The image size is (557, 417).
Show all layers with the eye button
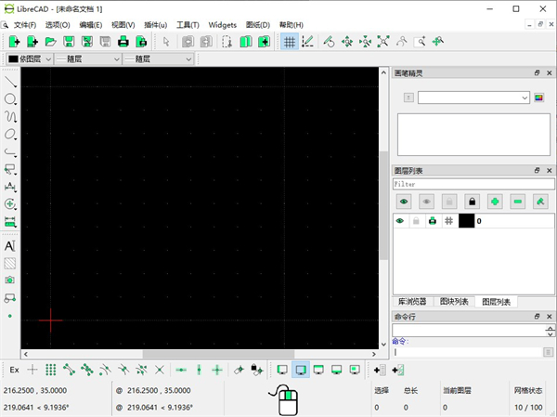point(404,201)
